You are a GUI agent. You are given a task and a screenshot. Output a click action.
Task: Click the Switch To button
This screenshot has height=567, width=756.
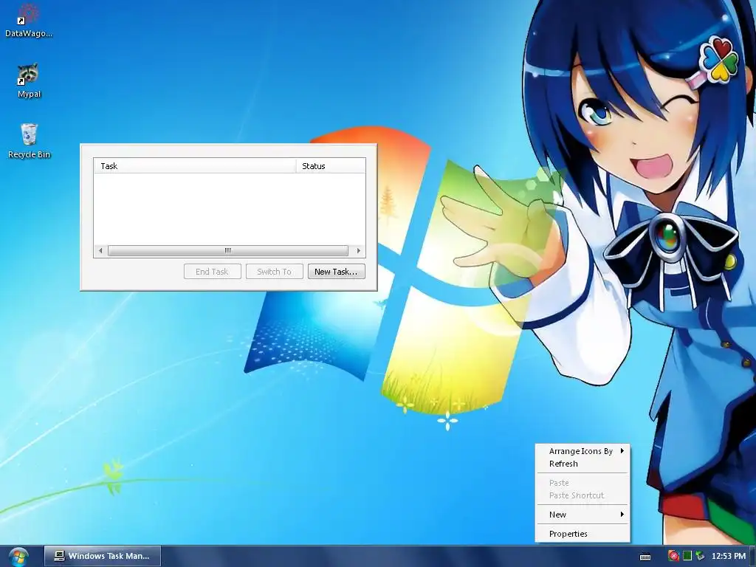pyautogui.click(x=275, y=272)
